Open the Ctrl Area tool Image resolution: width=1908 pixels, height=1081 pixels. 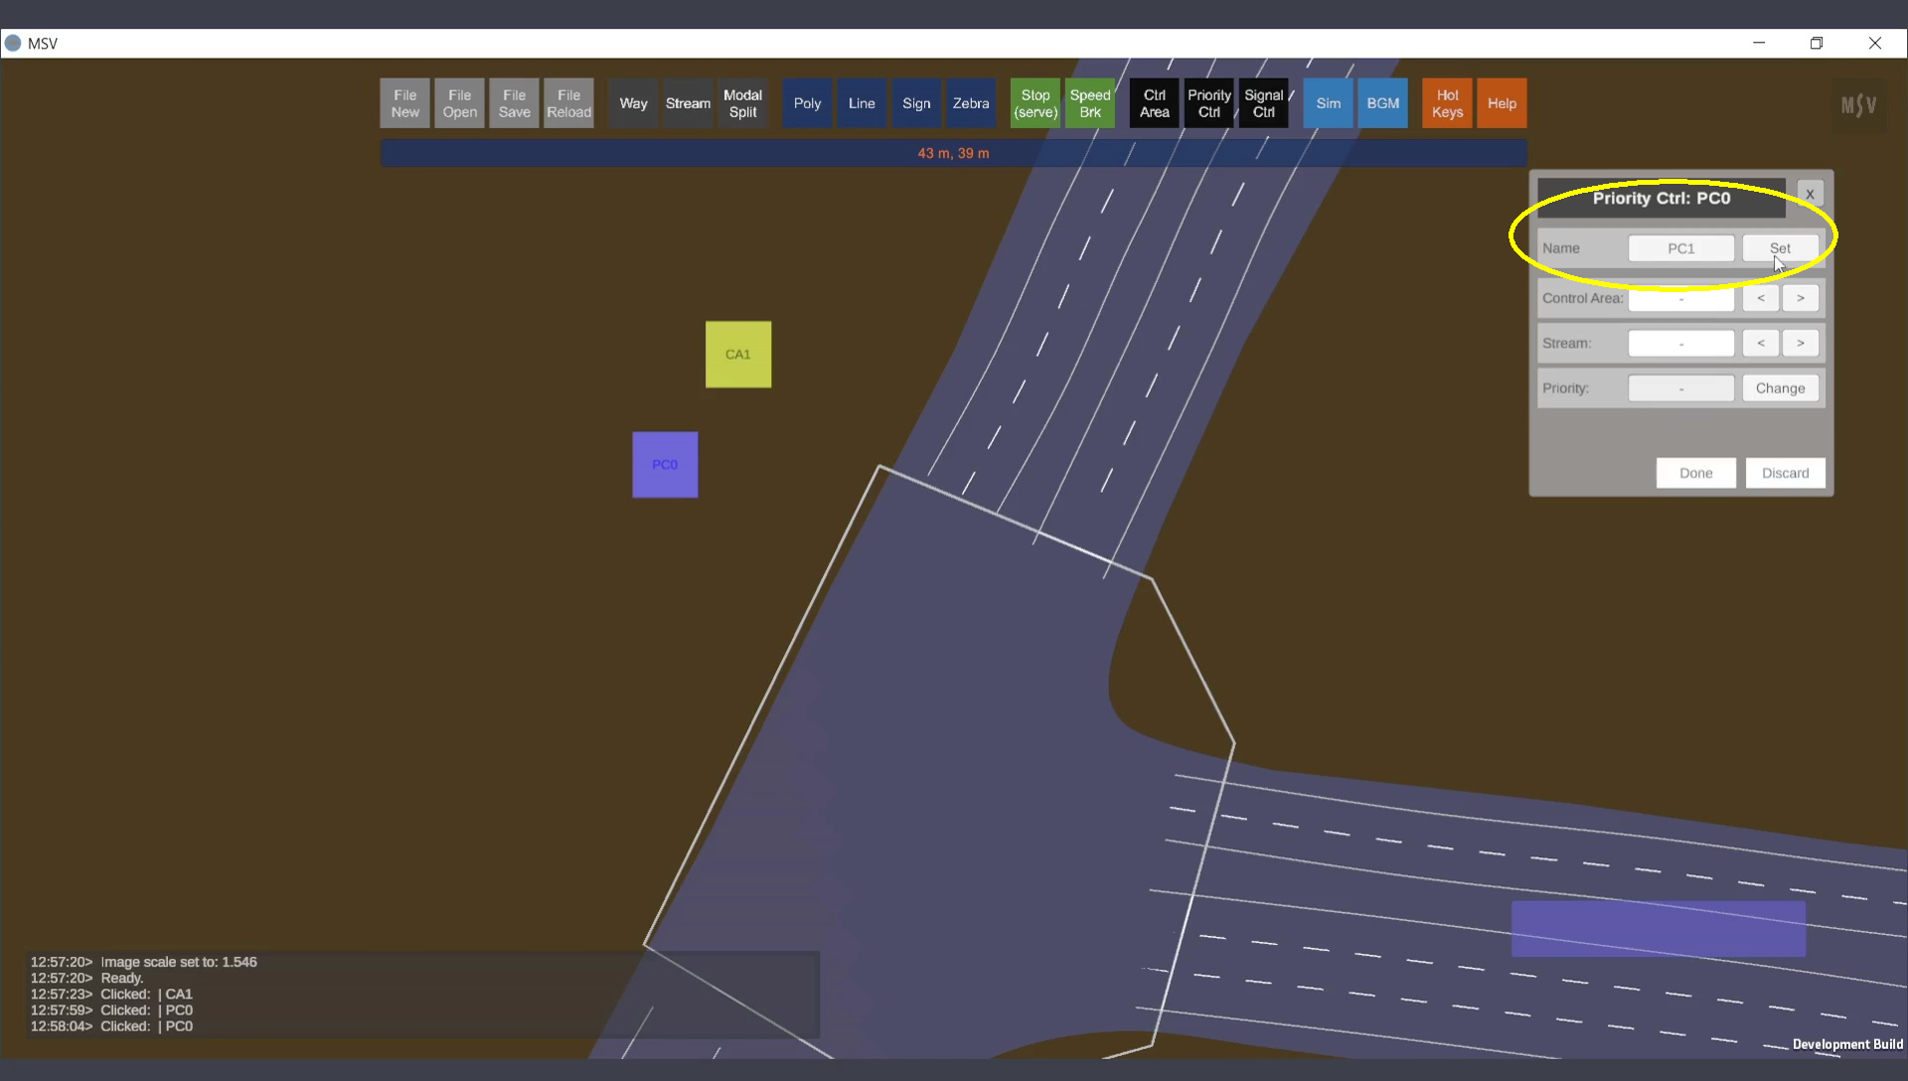click(1154, 103)
